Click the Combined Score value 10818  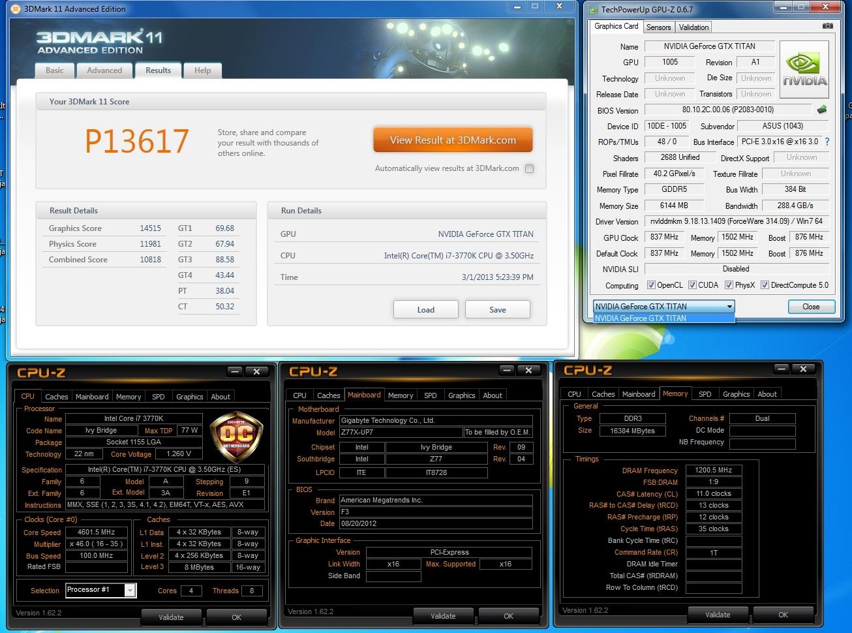150,260
